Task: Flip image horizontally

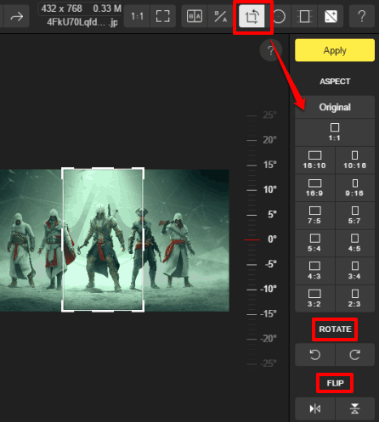Action: coord(314,408)
